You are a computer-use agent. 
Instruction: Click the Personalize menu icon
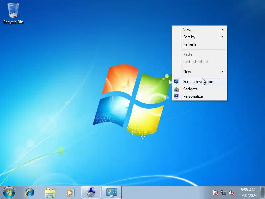pos(176,96)
